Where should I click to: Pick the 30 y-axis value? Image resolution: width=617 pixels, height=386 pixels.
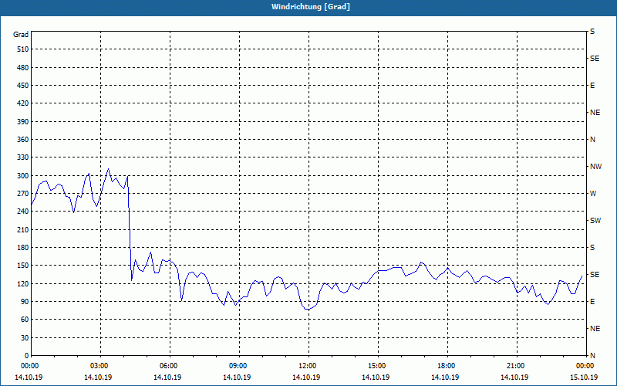tap(25, 337)
